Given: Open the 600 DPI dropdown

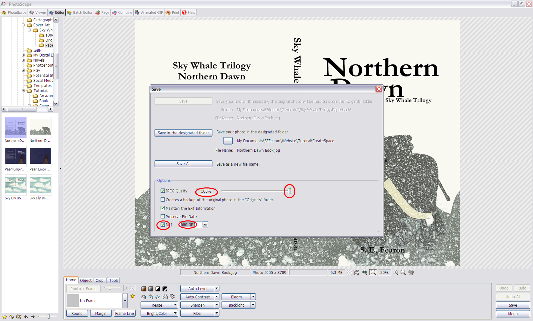Looking at the screenshot, I should [205, 225].
